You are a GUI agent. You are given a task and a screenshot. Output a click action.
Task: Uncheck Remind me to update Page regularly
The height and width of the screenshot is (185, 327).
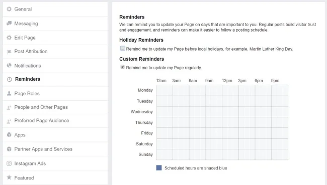tap(122, 67)
